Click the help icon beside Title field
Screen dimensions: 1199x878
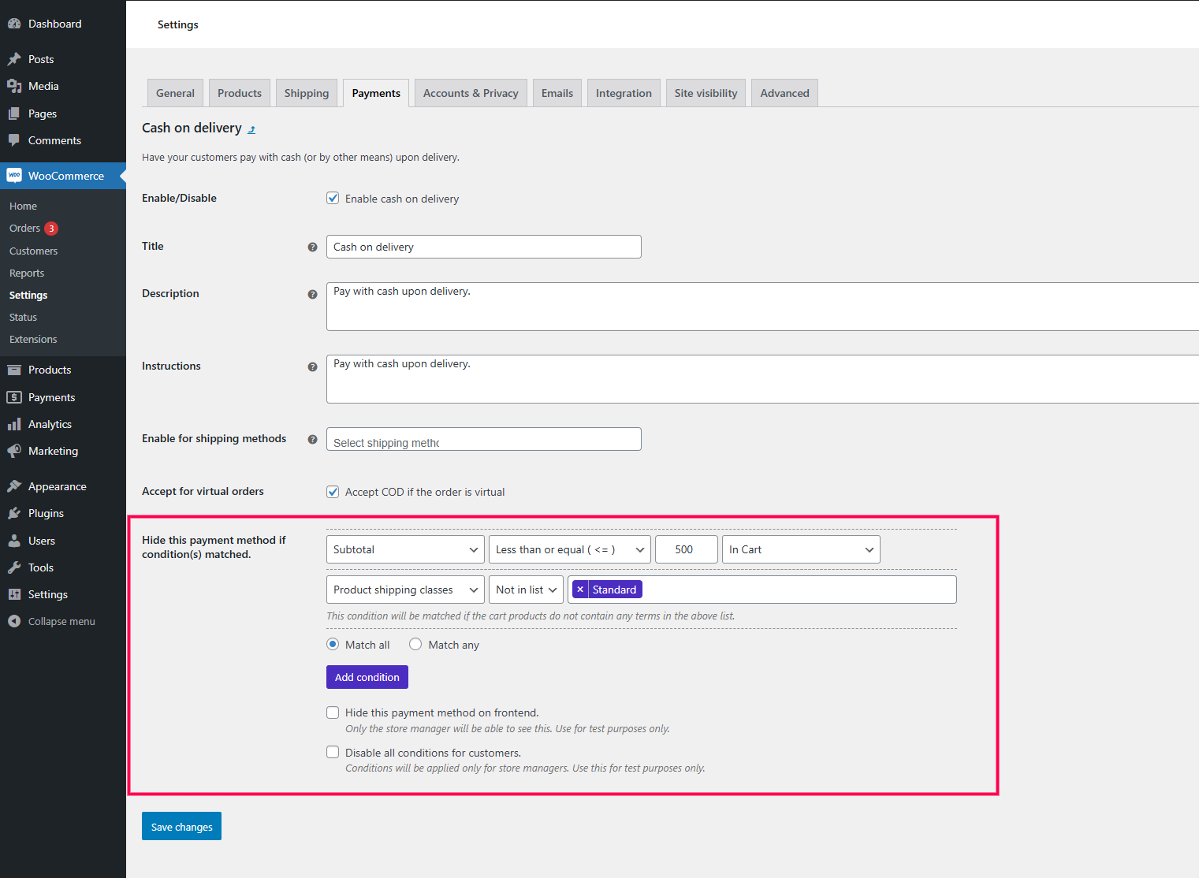pyautogui.click(x=312, y=247)
